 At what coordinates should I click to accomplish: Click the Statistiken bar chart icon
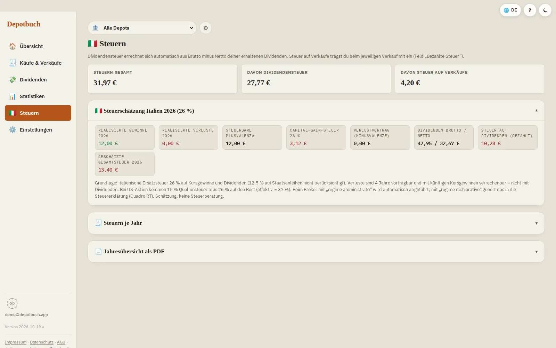tap(13, 96)
